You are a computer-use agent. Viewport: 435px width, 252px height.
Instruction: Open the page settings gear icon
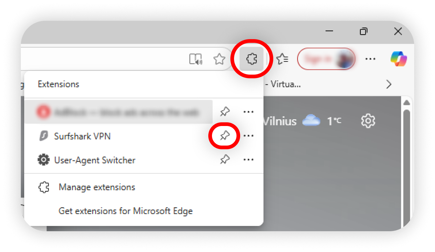368,121
